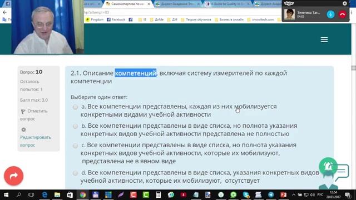Click the page vertical scrollbar thumb
The image size is (356, 200).
(x=354, y=68)
